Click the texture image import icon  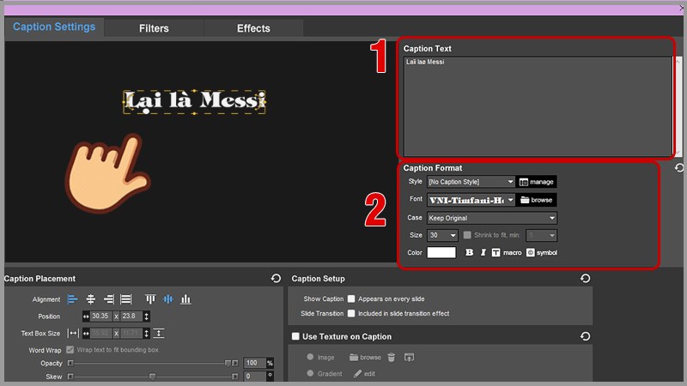coord(409,358)
